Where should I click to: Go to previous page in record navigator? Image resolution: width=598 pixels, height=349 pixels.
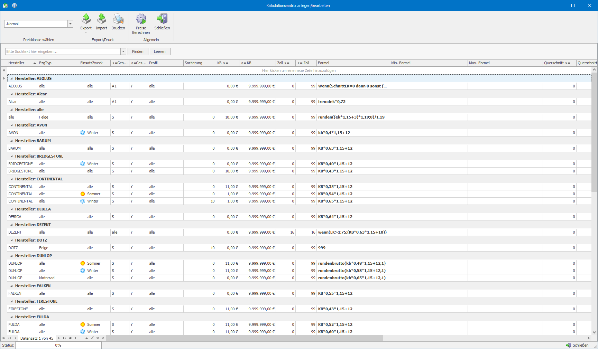pos(9,338)
